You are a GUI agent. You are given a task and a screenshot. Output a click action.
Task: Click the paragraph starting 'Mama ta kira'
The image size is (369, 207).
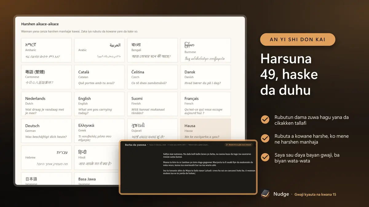(x=208, y=163)
